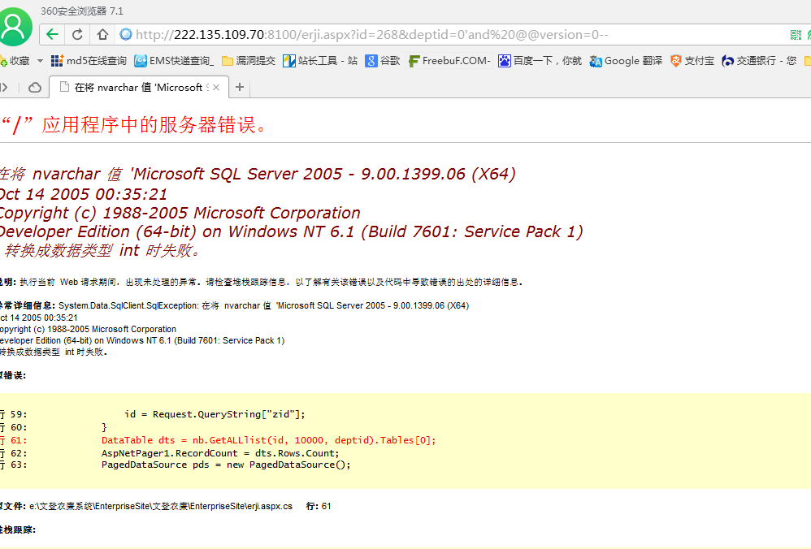Reload the page with the refresh icon
The image size is (811, 549).
[77, 35]
